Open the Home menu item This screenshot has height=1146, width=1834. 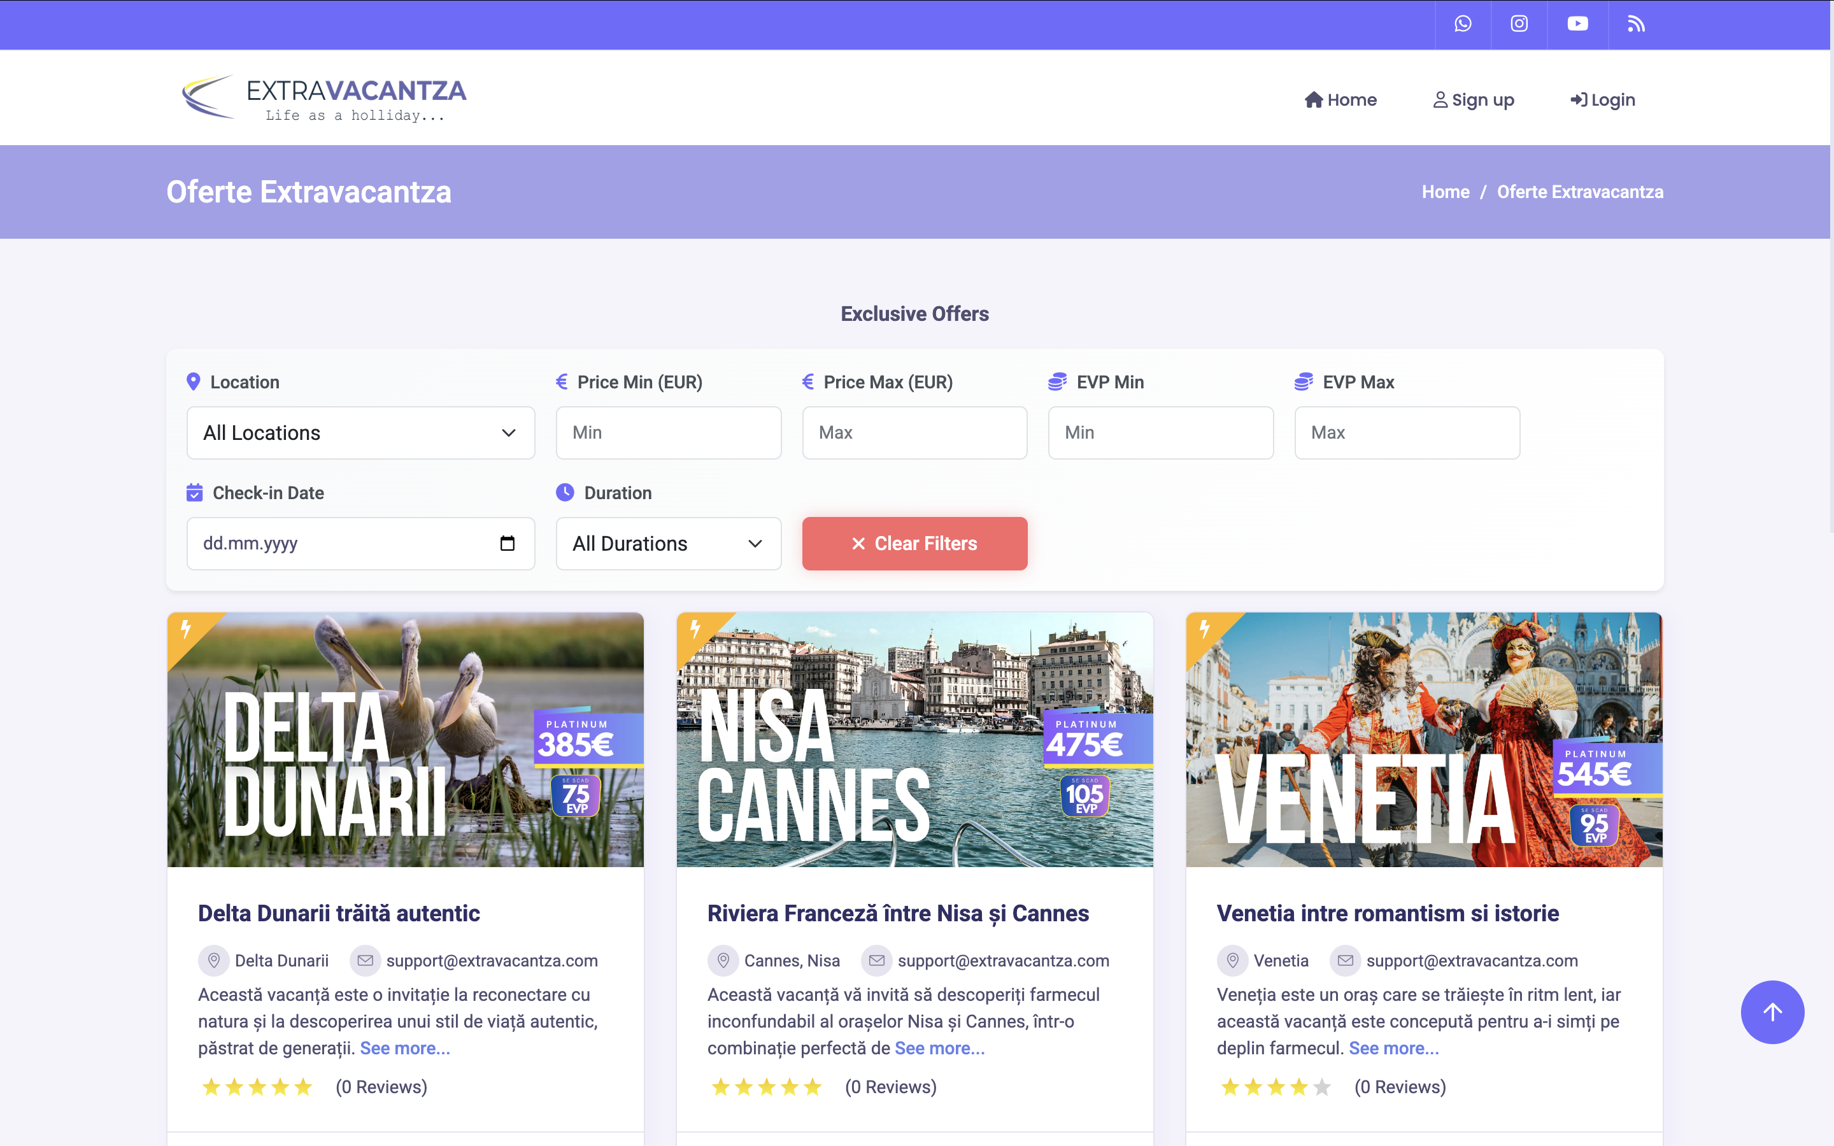1340,100
